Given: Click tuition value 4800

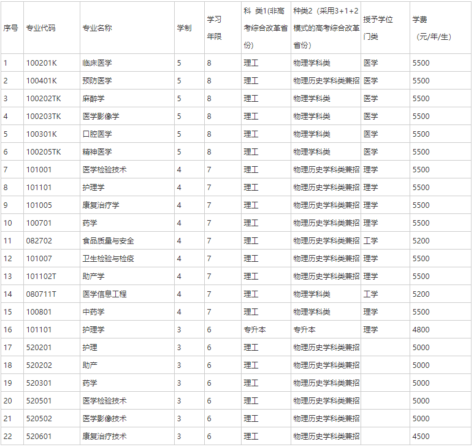Looking at the screenshot, I should coord(421,330).
